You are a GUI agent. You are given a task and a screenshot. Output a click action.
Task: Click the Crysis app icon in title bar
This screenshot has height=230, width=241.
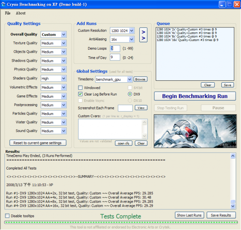(x=3, y=4)
